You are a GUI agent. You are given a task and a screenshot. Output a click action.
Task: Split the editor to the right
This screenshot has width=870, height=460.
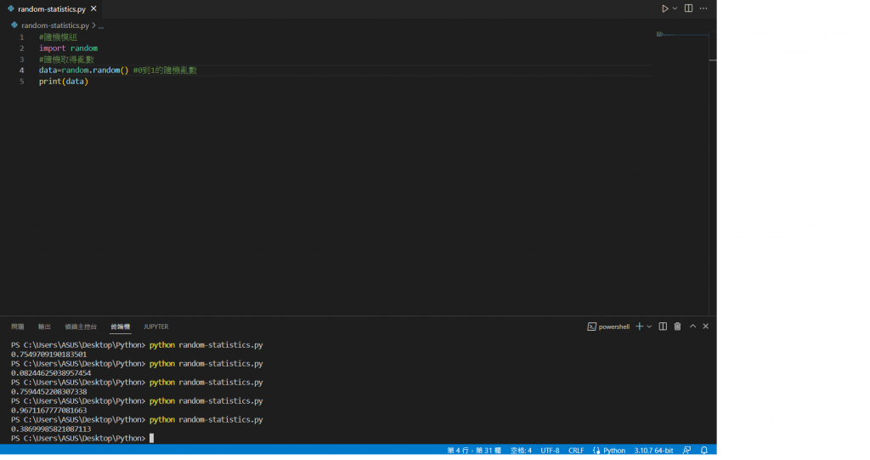[x=688, y=9]
